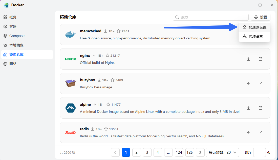
Task: Click the busybox box logo
Action: (x=70, y=84)
